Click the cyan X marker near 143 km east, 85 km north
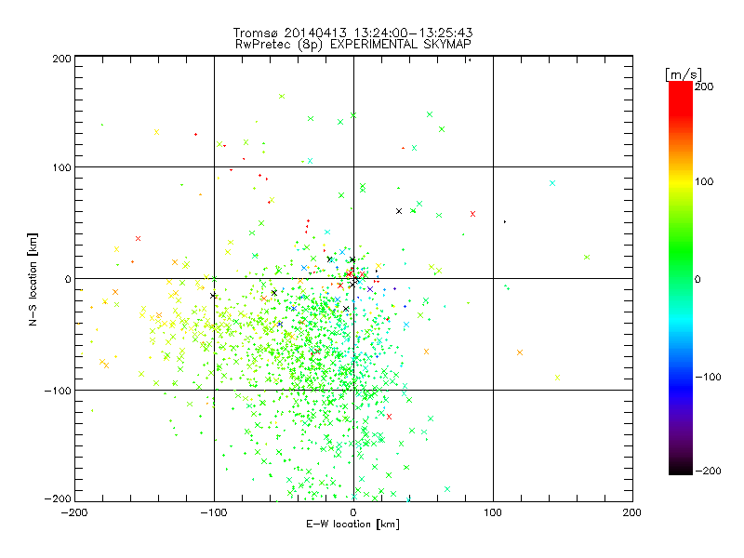The image size is (744, 558). (x=552, y=183)
